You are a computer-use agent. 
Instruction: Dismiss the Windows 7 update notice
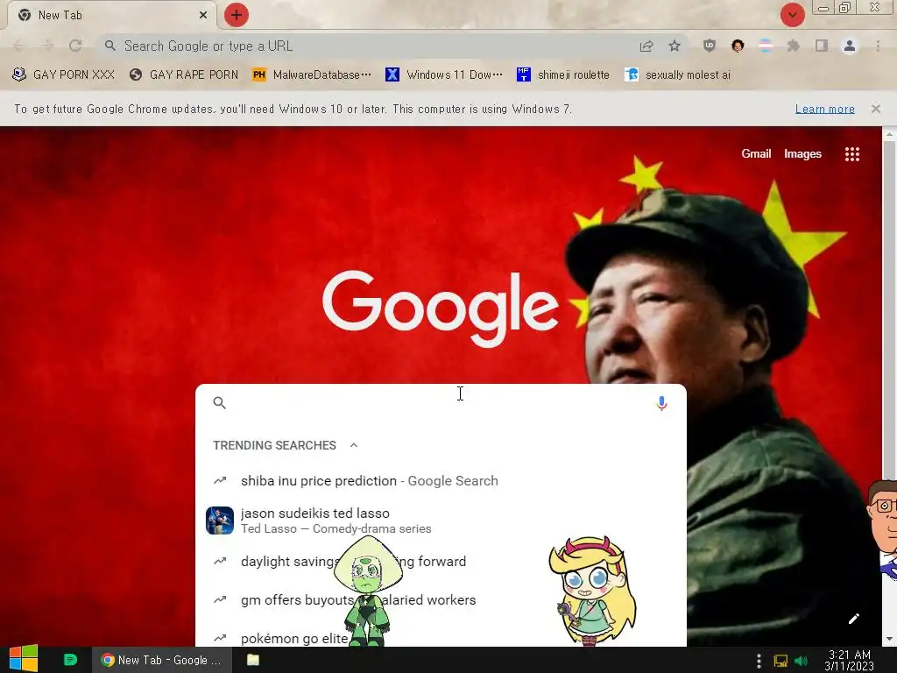(876, 108)
